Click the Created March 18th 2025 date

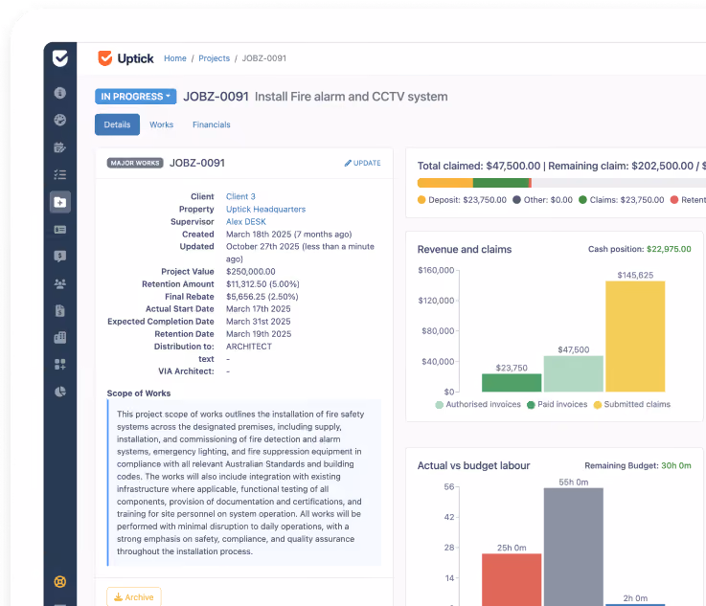pyautogui.click(x=288, y=235)
